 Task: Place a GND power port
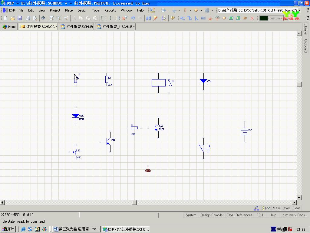tap(210, 18)
